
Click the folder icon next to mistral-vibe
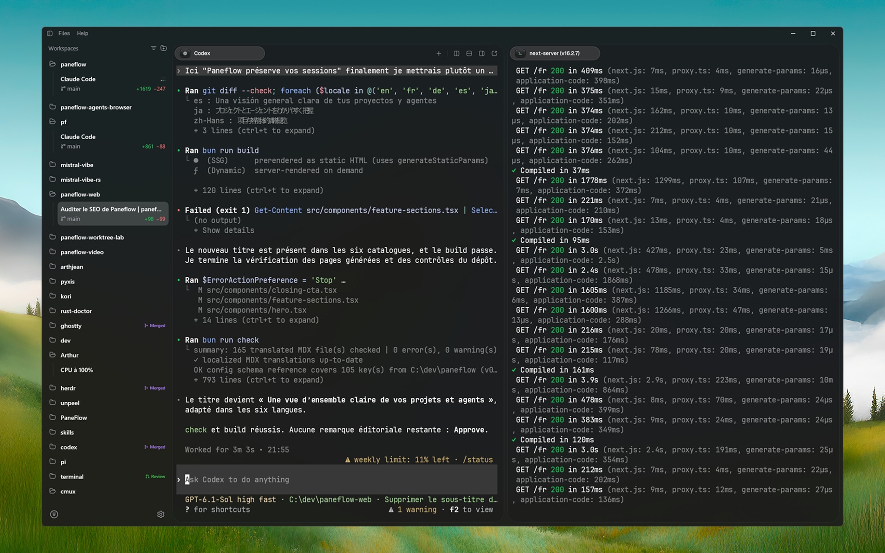point(52,165)
